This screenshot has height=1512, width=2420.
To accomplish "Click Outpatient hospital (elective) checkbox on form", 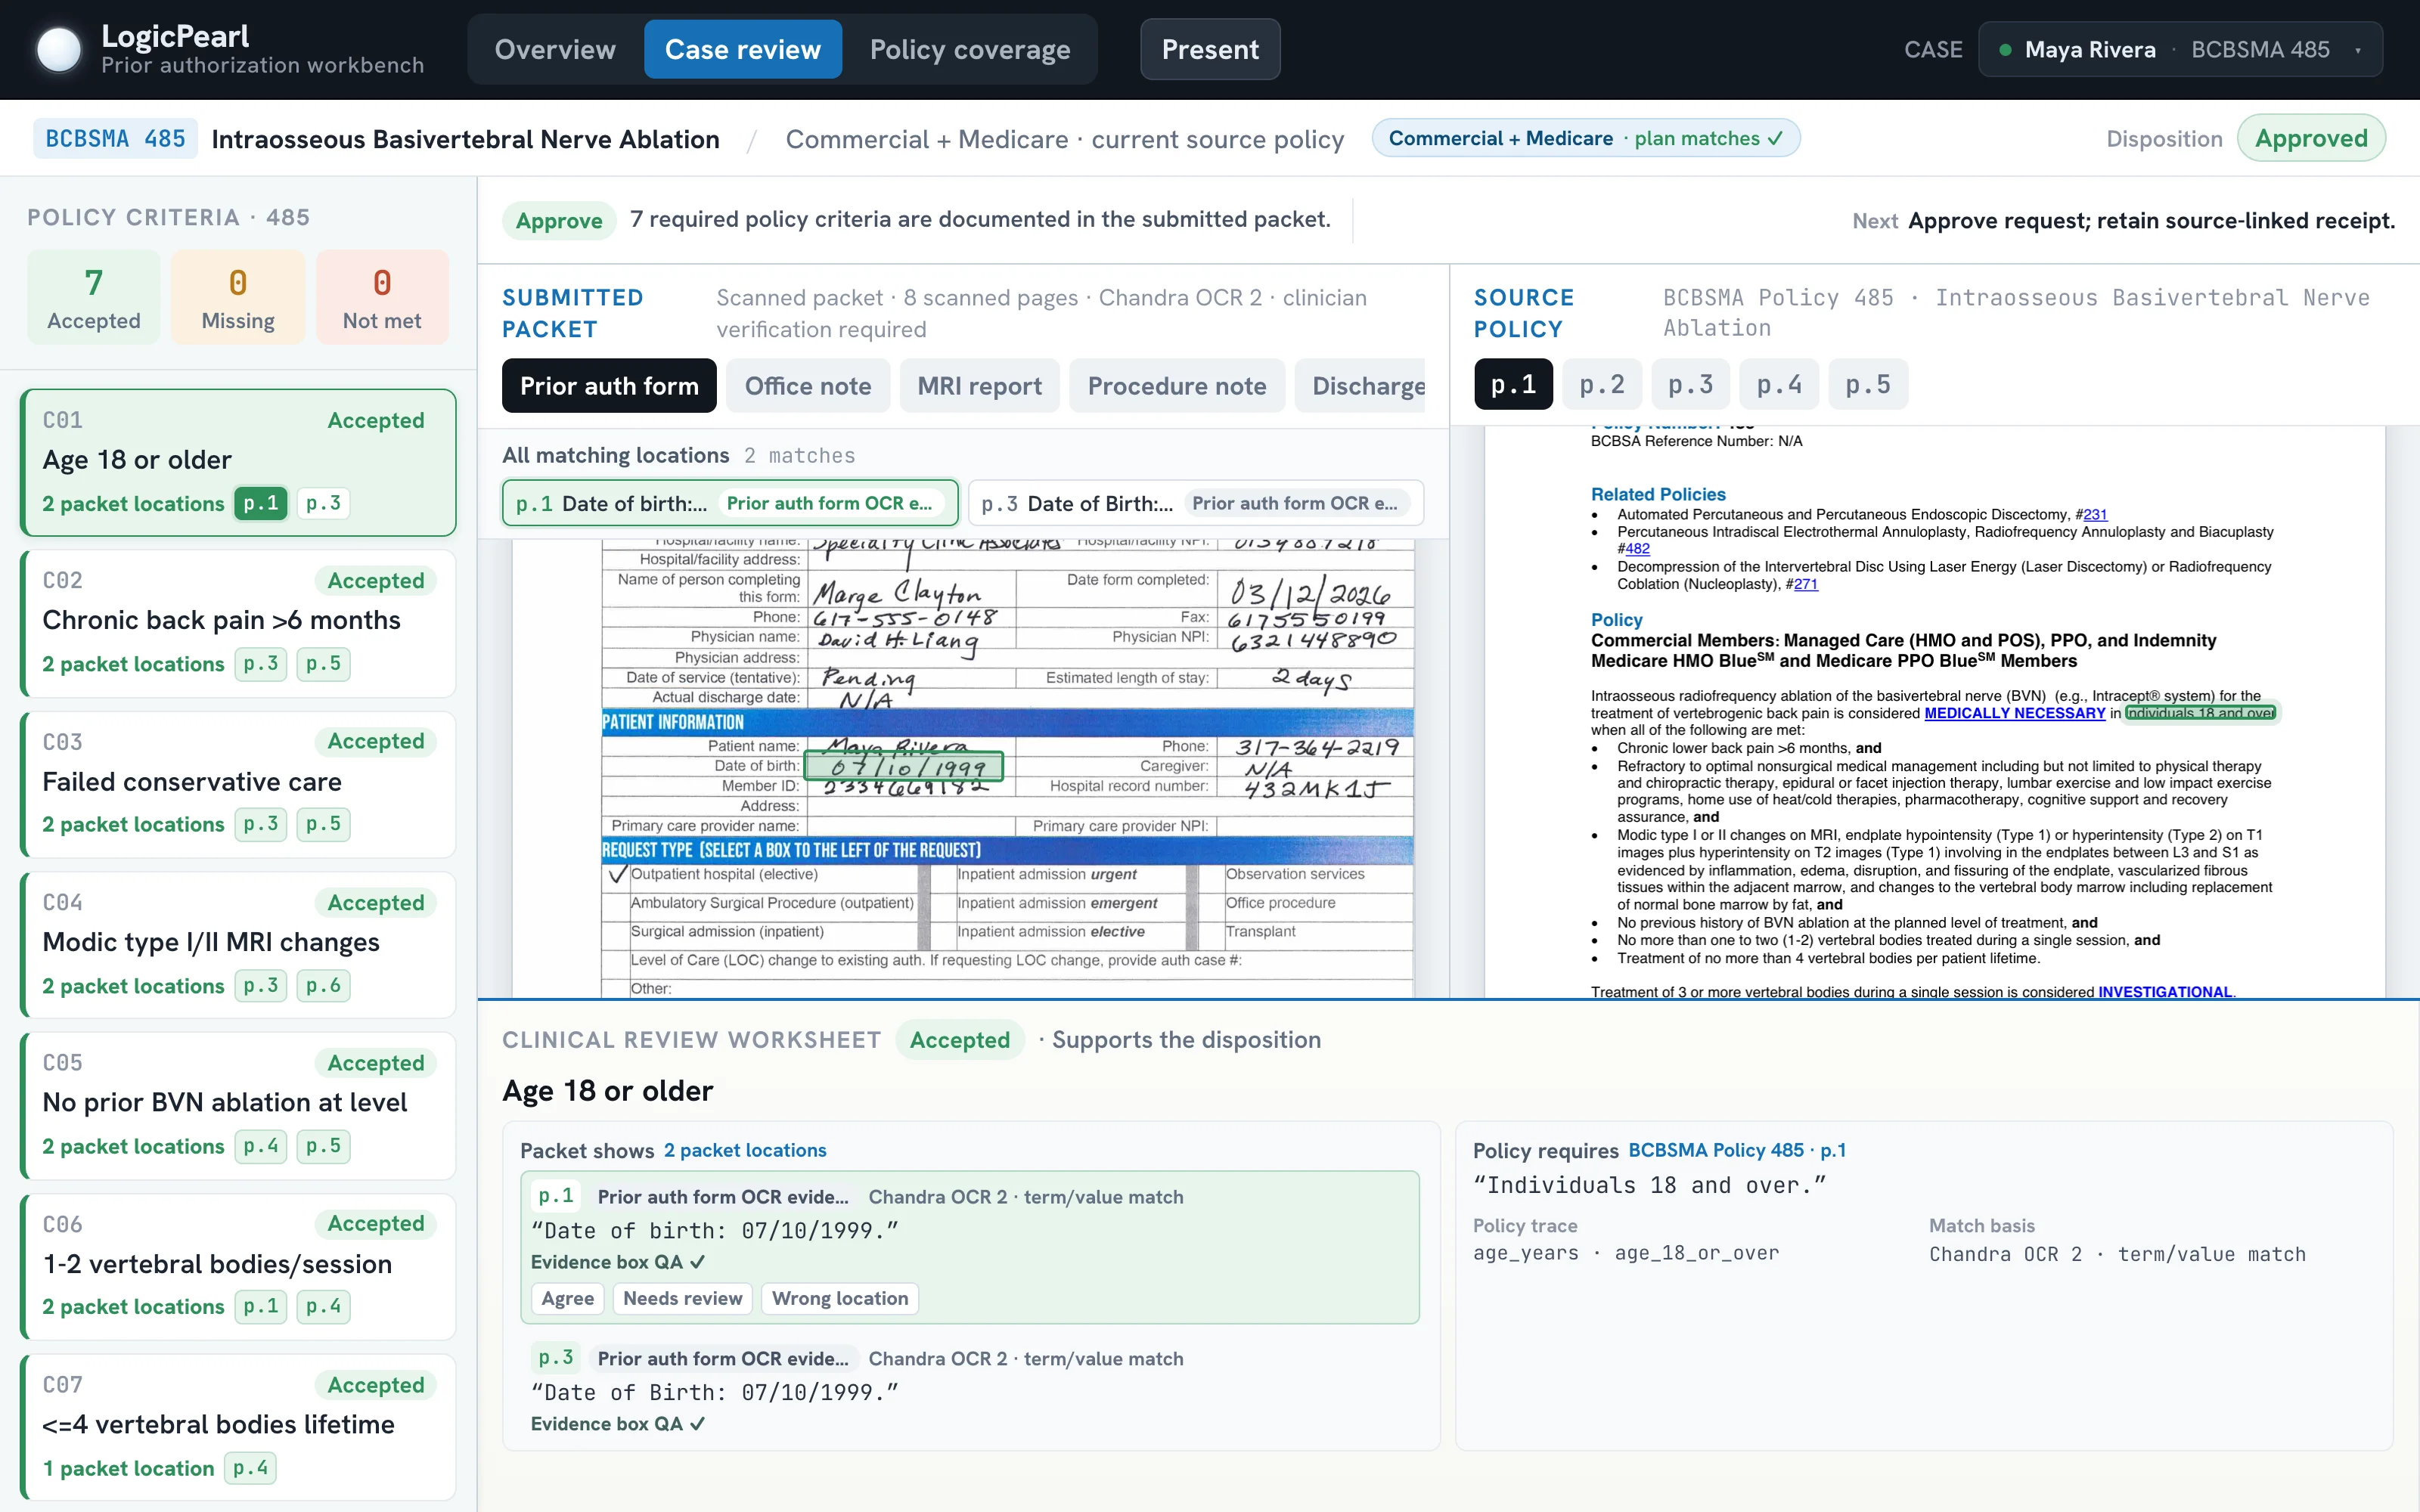I will (x=617, y=875).
